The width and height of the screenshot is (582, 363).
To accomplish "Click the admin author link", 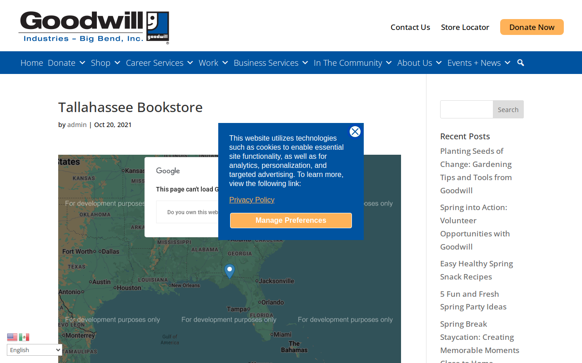I will 77,125.
